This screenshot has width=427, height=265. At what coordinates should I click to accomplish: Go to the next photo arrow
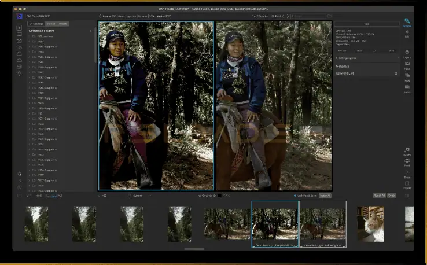(x=288, y=16)
